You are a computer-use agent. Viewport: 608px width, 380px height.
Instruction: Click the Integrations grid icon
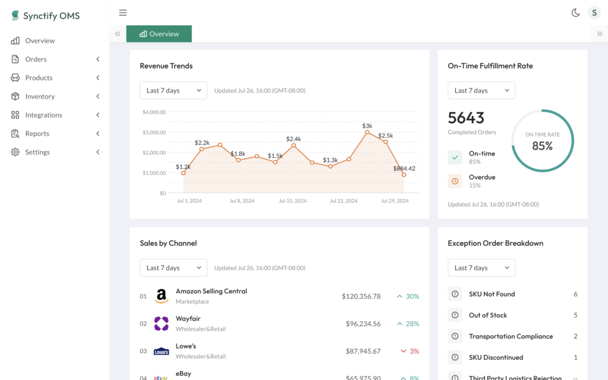pos(15,115)
